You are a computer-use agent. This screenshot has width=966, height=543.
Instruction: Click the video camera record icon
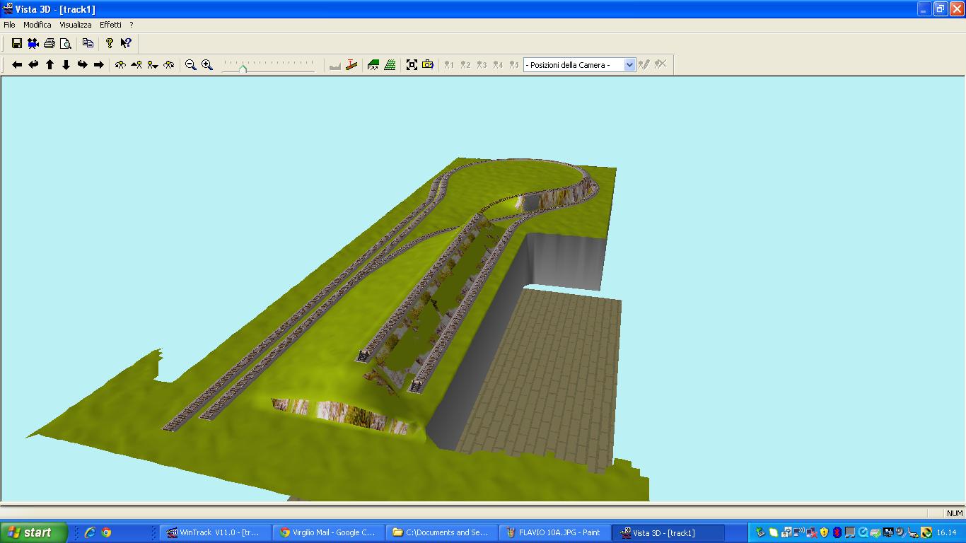[33, 43]
